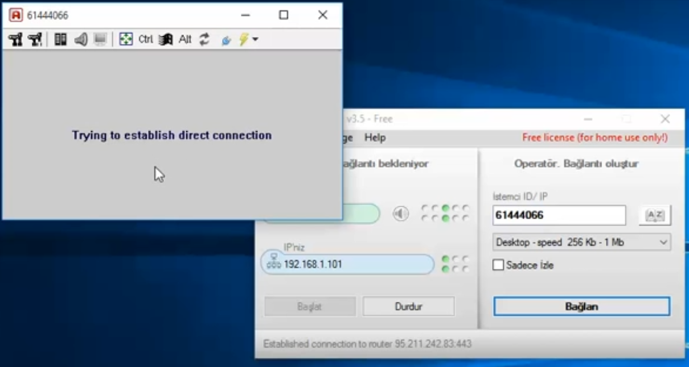Click the refresh arrows toolbar icon
This screenshot has height=367, width=689.
(x=204, y=40)
